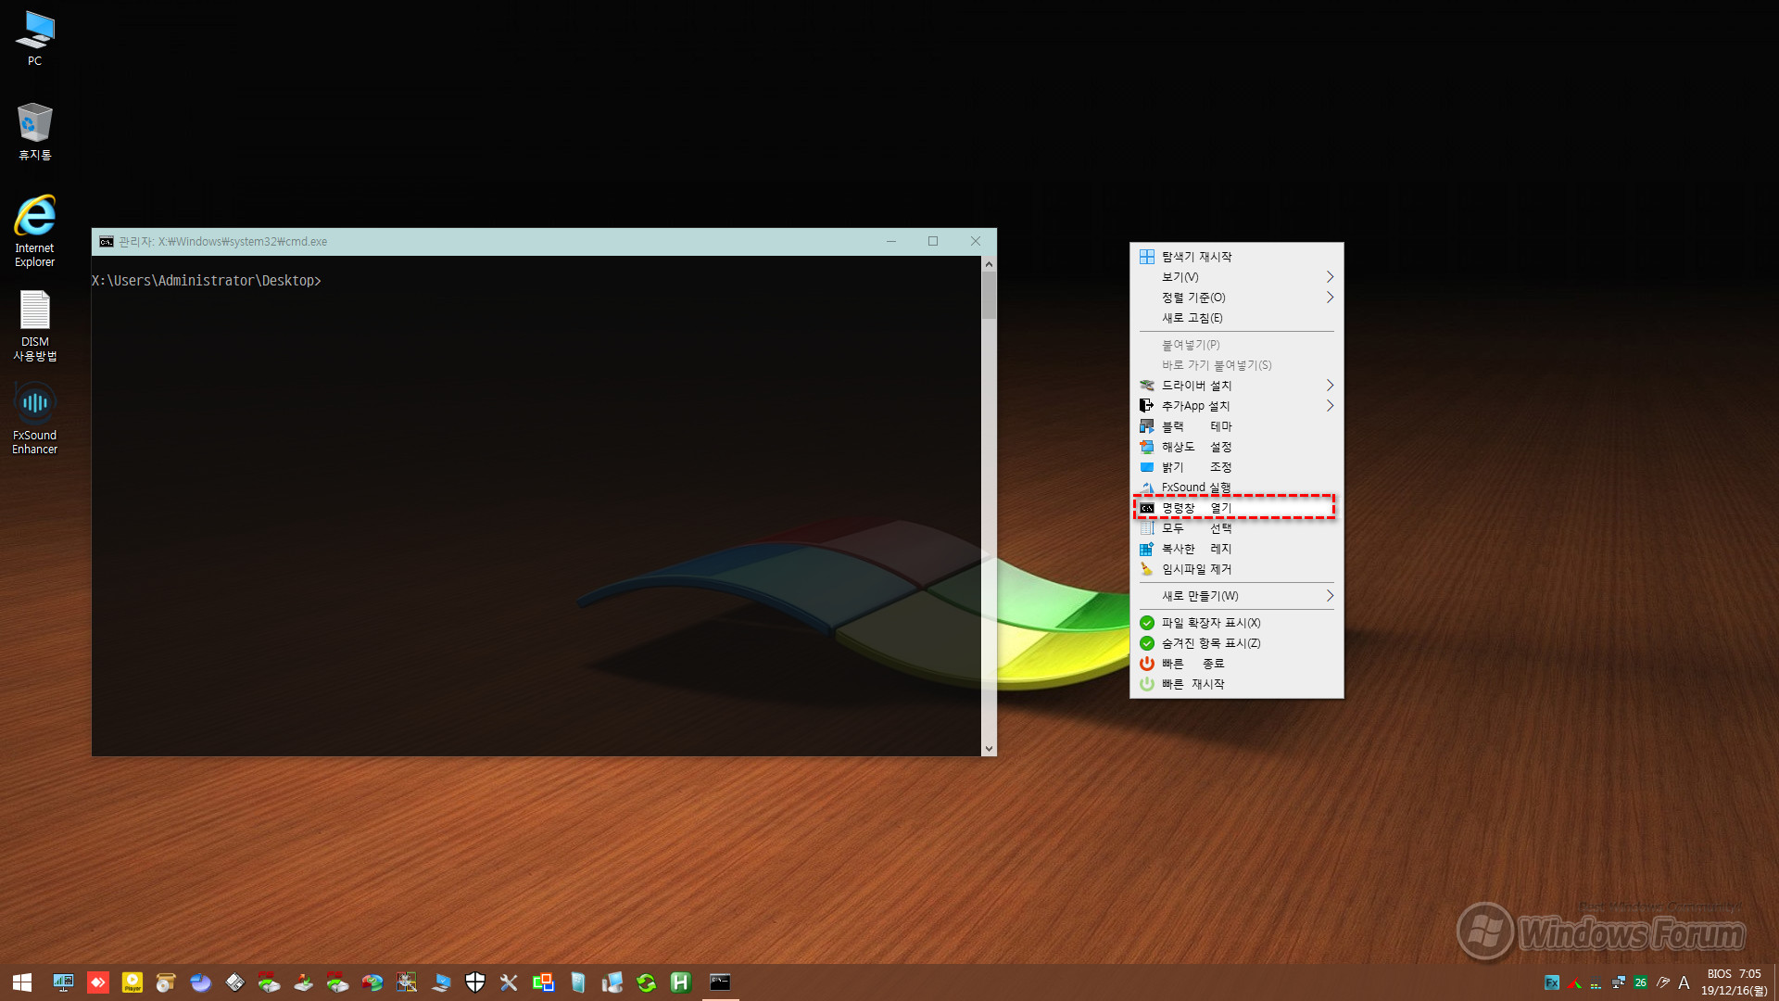This screenshot has width=1779, height=1001.
Task: Expand the 추가App 설치 submenu
Action: click(x=1236, y=406)
